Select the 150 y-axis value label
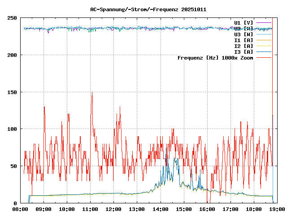This screenshot has height=215, width=287. click(x=12, y=92)
